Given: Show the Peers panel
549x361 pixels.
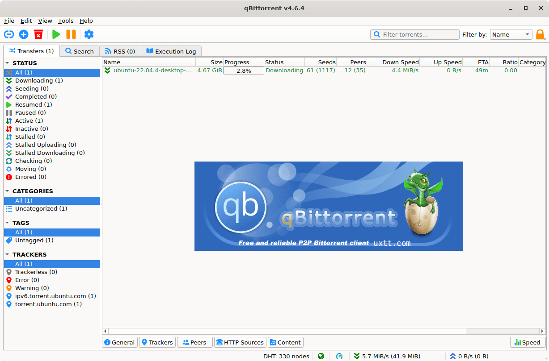Looking at the screenshot, I should (194, 342).
